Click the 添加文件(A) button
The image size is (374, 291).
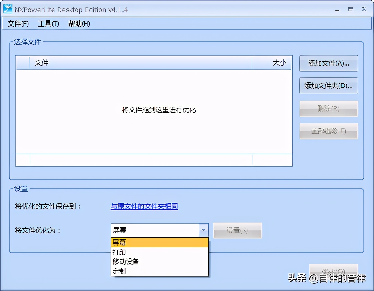click(x=329, y=63)
